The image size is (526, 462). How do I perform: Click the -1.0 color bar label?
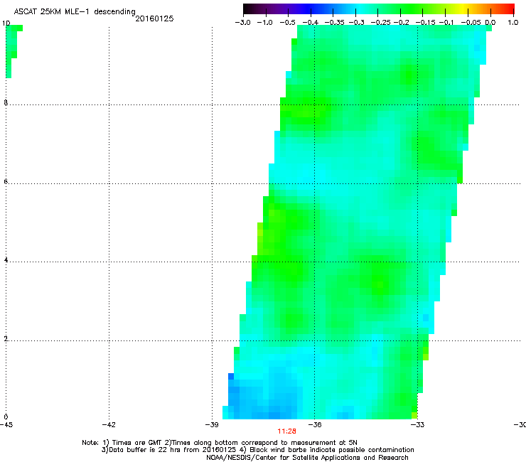tap(264, 23)
